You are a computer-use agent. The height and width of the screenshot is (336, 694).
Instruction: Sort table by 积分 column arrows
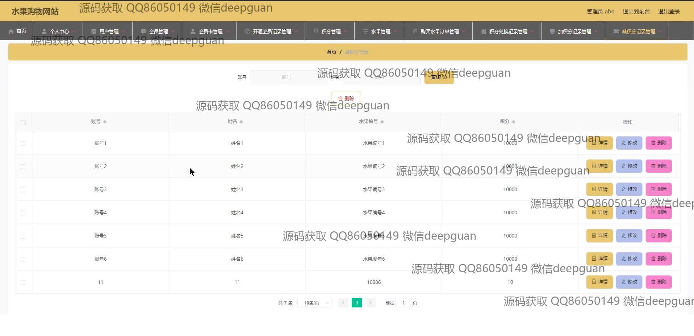point(514,122)
